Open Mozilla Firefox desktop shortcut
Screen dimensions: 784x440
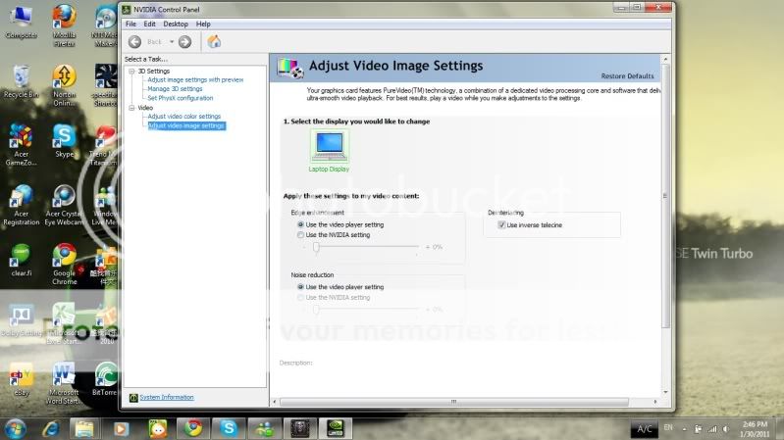click(64, 19)
